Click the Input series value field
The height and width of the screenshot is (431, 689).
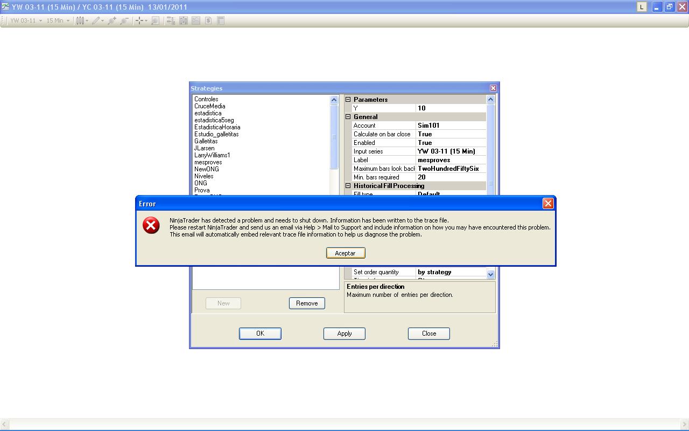point(451,151)
